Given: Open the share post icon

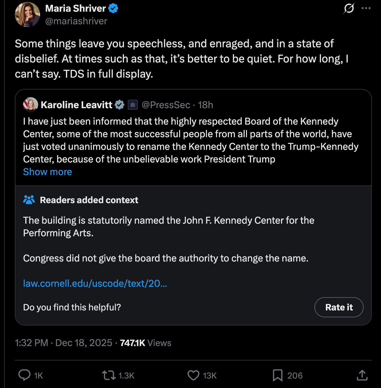Looking at the screenshot, I should pos(362,375).
